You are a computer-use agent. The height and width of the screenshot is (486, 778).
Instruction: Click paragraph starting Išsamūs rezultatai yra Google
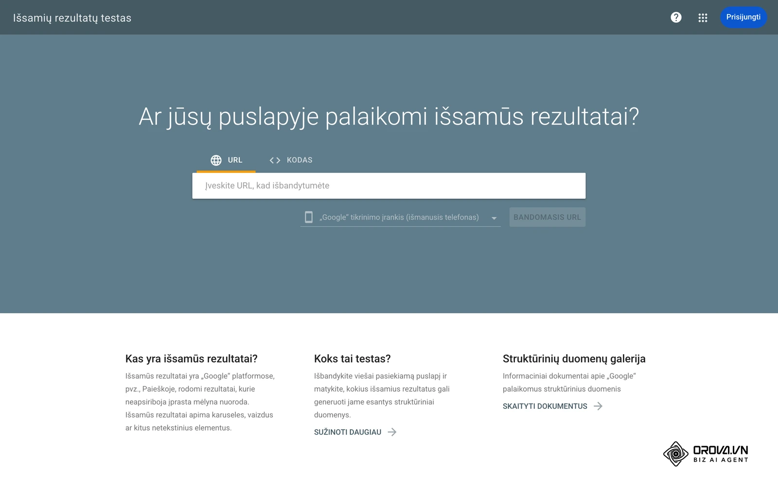(200, 402)
